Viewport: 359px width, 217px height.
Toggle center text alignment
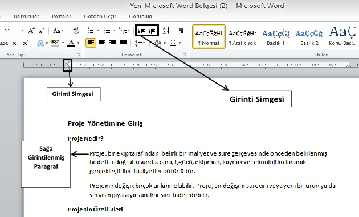click(101, 43)
